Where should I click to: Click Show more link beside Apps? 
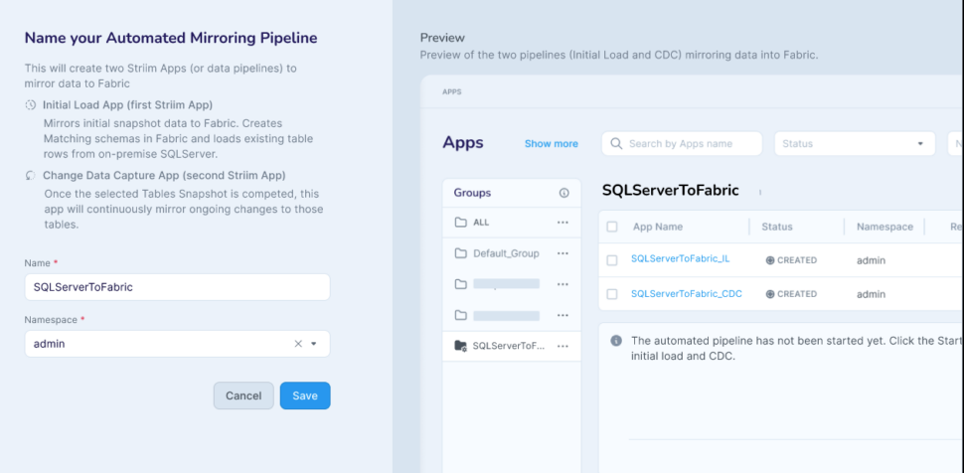[551, 143]
